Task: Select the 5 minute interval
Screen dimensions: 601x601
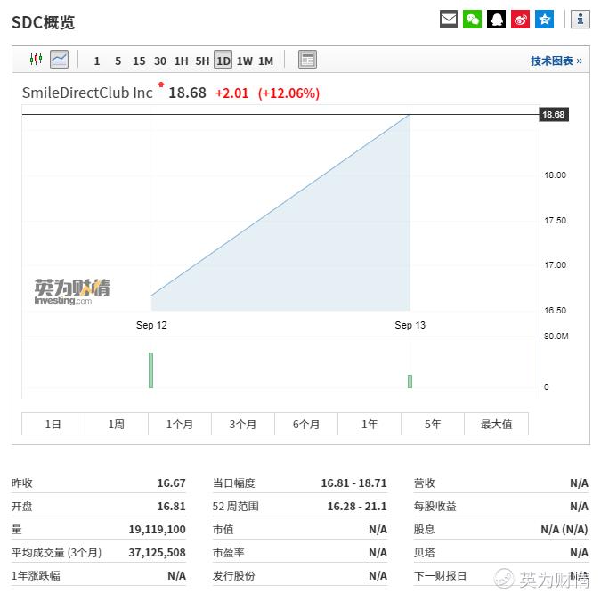Action: (118, 61)
